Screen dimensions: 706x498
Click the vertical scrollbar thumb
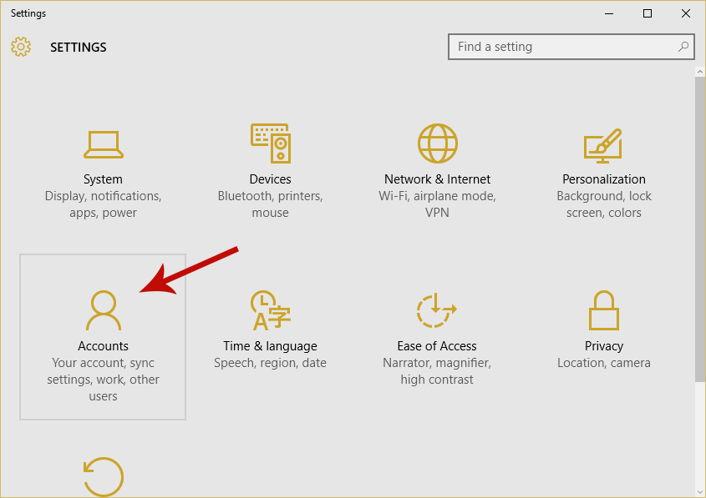point(700,229)
